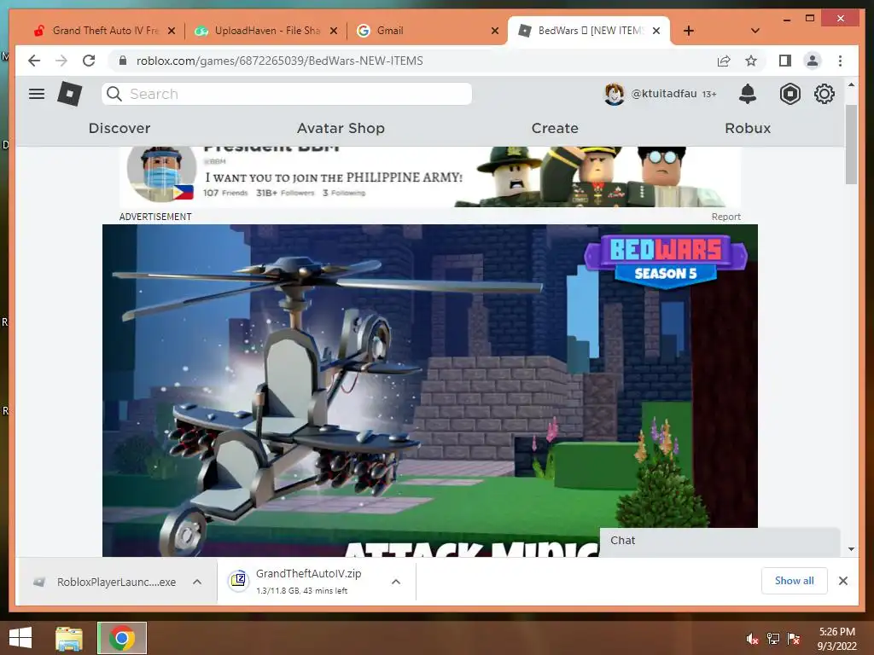874x655 pixels.
Task: Report the advertisement
Action: pyautogui.click(x=725, y=217)
